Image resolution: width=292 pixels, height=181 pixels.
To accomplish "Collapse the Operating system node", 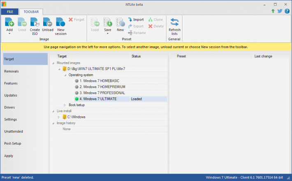I will pyautogui.click(x=65, y=75).
